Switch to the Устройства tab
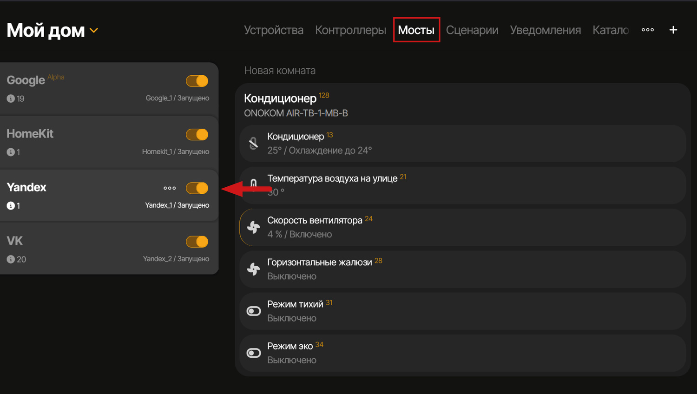The height and width of the screenshot is (394, 697). (274, 30)
